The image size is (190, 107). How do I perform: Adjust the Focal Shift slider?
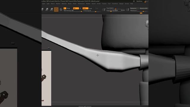click(115, 8)
